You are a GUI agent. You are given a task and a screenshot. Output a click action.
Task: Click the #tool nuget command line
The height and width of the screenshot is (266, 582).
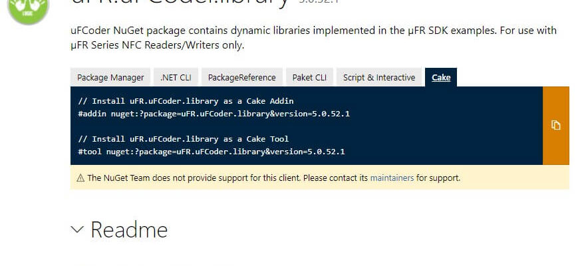tap(212, 152)
